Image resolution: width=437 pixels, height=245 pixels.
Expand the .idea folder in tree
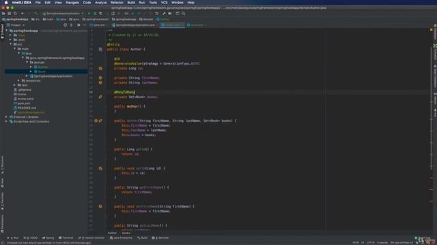tap(11, 35)
